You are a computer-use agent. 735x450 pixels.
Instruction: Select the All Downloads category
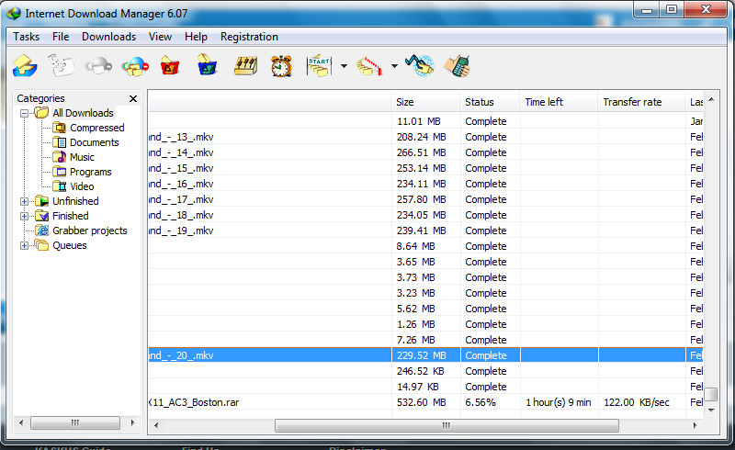(x=83, y=113)
